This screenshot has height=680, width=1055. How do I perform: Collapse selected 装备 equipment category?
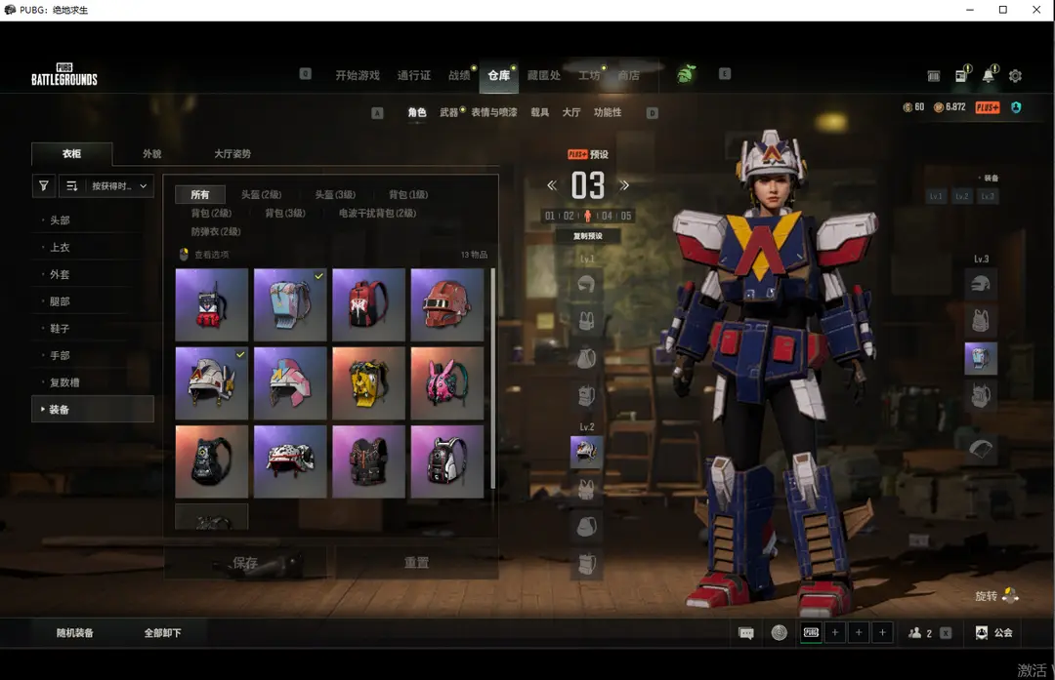pyautogui.click(x=92, y=409)
